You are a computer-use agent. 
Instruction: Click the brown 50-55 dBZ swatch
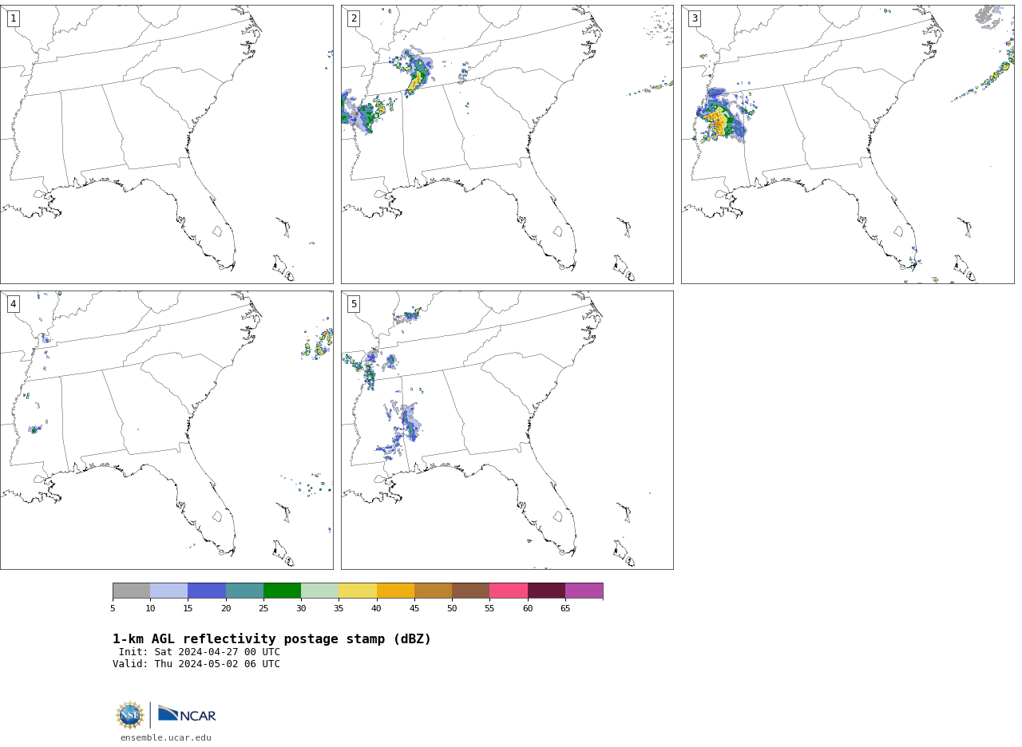(470, 591)
